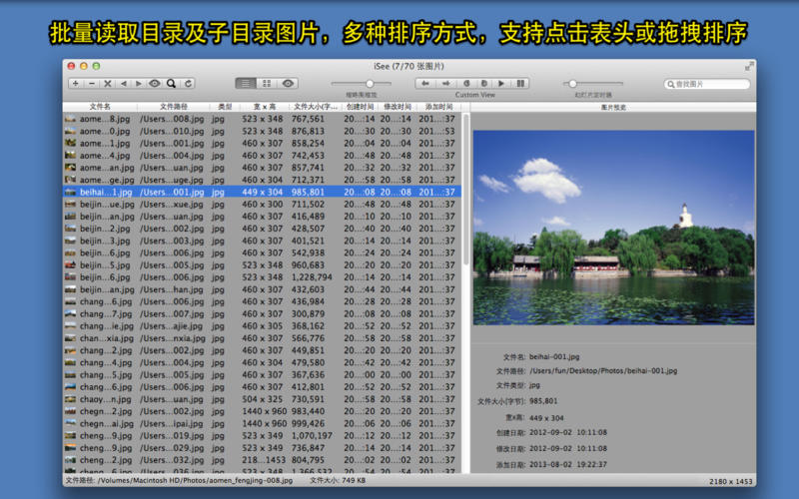Select the row with size 742,453

262,156
